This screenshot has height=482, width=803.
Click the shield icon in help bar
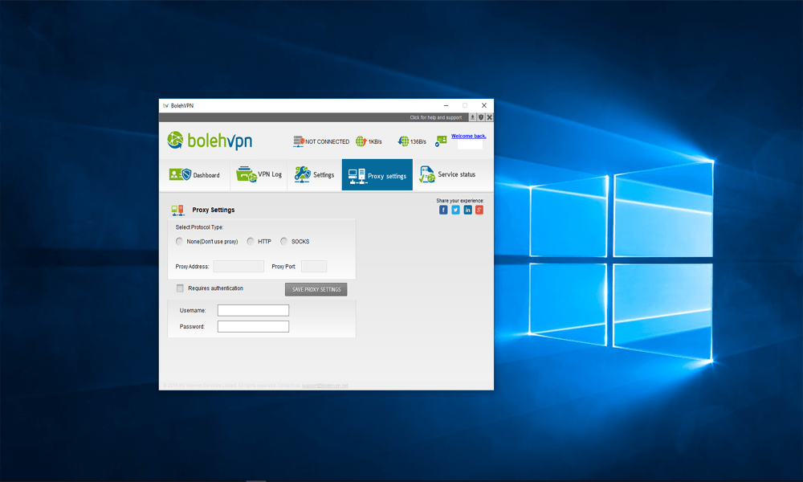click(481, 117)
